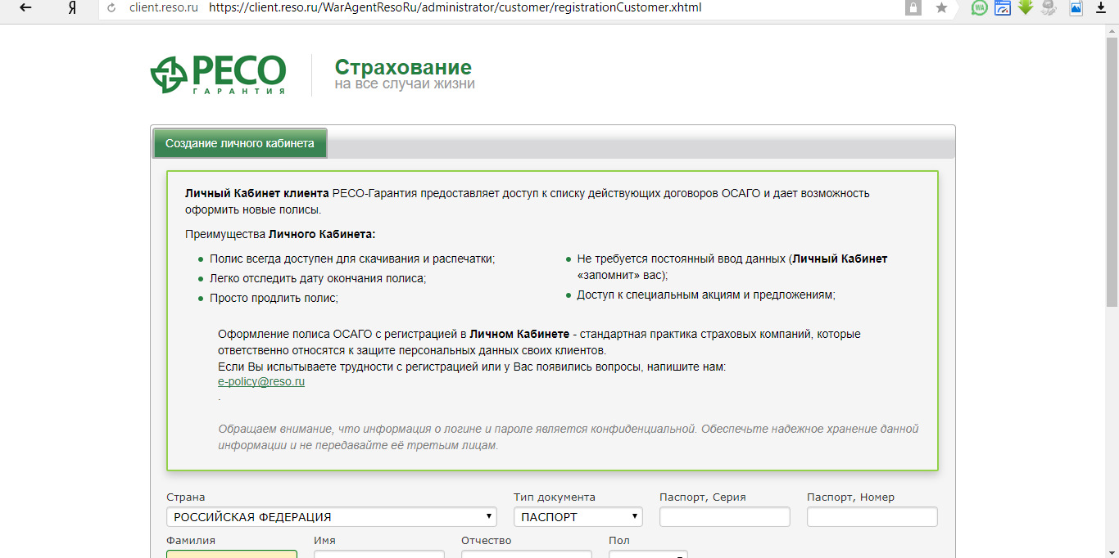Click the address bar URL

coord(455,8)
